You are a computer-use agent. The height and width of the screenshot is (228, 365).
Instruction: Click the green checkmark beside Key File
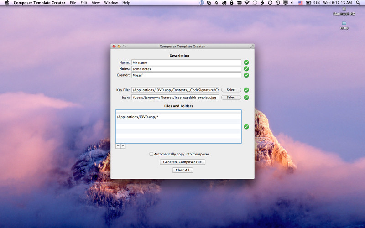246,90
